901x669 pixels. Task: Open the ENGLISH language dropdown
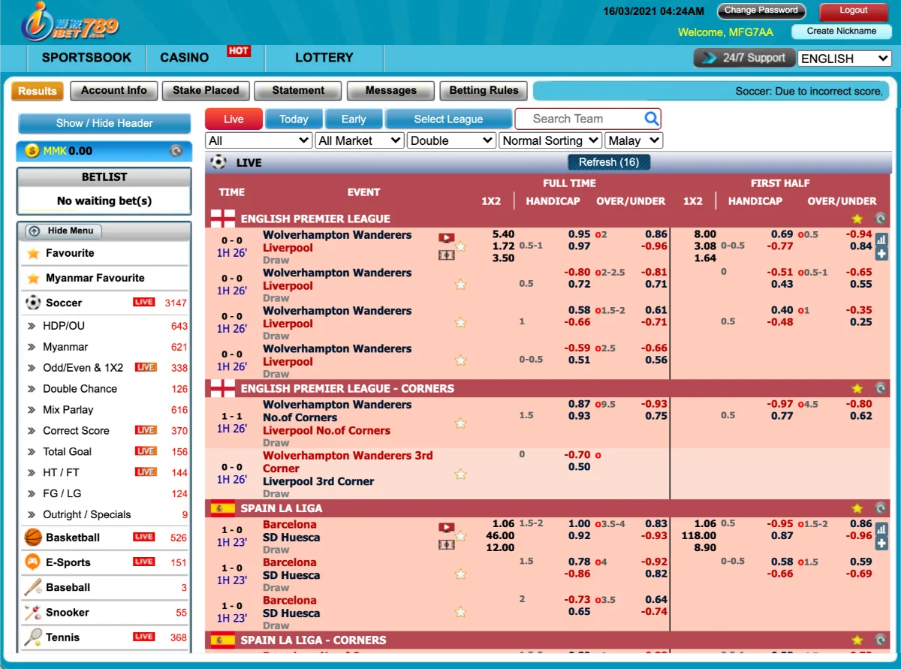844,59
